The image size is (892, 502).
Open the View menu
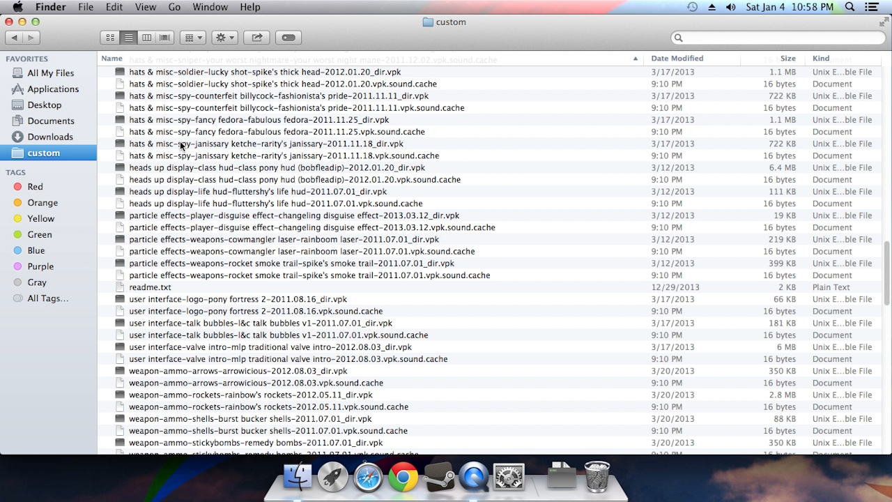146,7
